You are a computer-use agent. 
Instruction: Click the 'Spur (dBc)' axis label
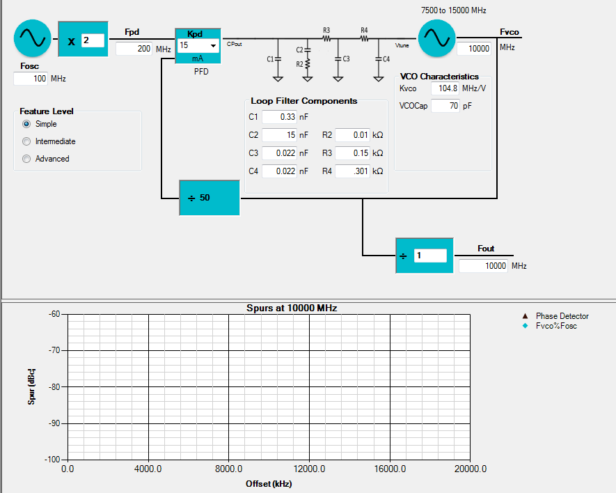[31, 387]
